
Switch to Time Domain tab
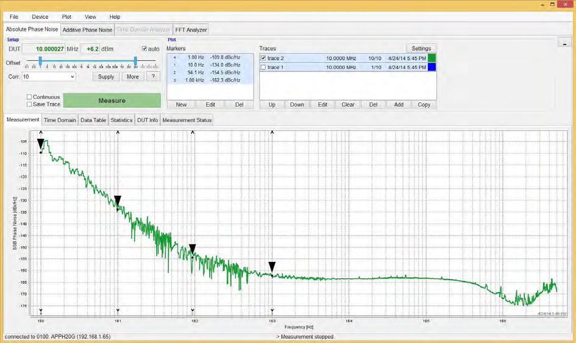(60, 120)
